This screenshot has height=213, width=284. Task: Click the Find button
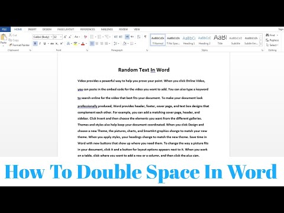270,35
